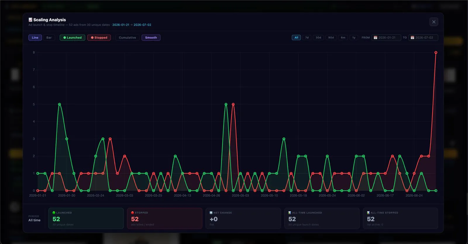Viewport: 468px width, 244px height.
Task: Click calendar icon in TO field
Action: [x=412, y=38]
